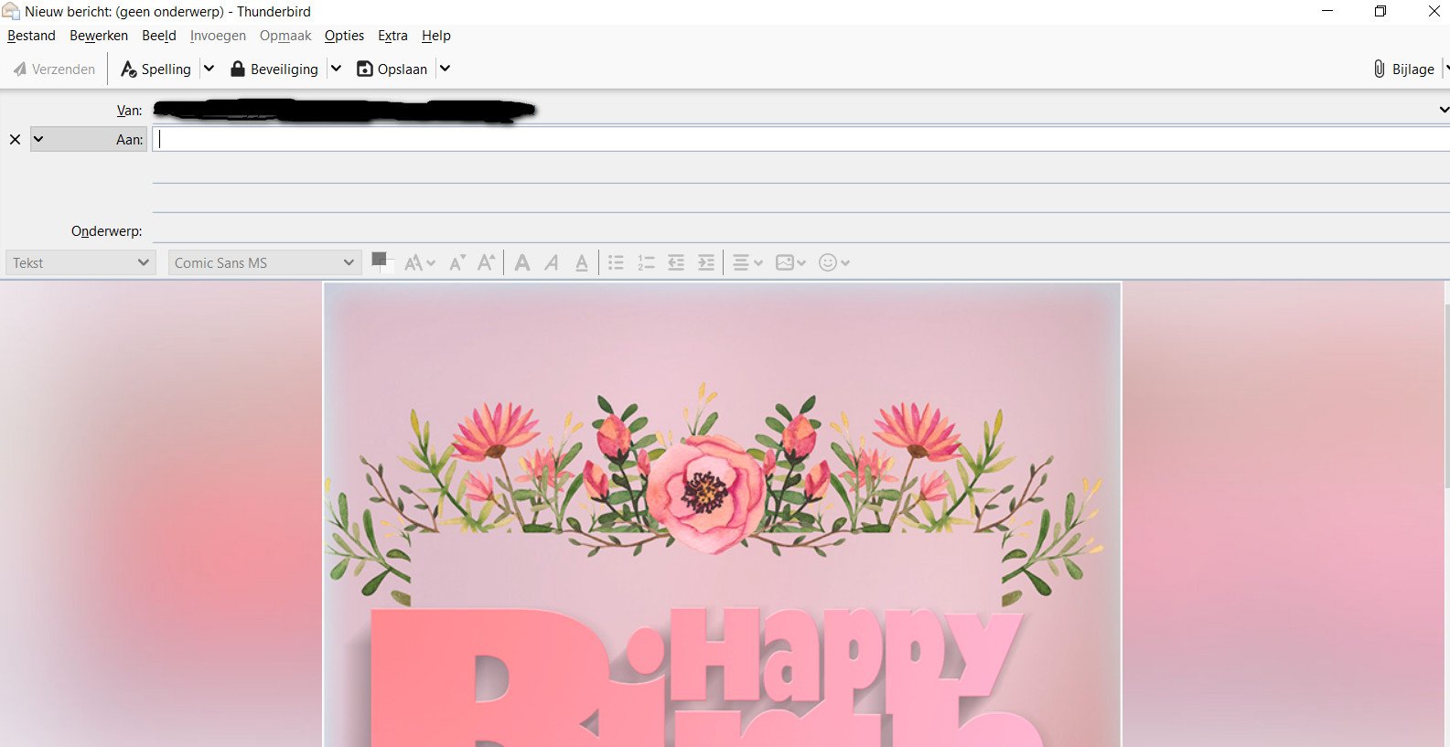Screen dimensions: 1450x747
Task: Focus the Aan address field
Action: pos(800,139)
